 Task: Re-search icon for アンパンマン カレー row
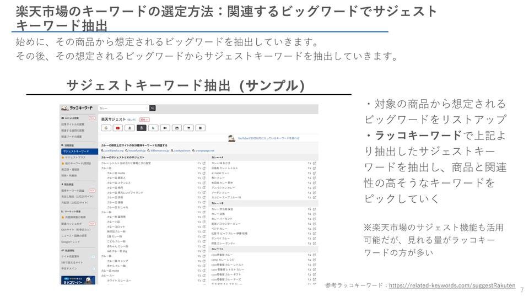coord(309,188)
